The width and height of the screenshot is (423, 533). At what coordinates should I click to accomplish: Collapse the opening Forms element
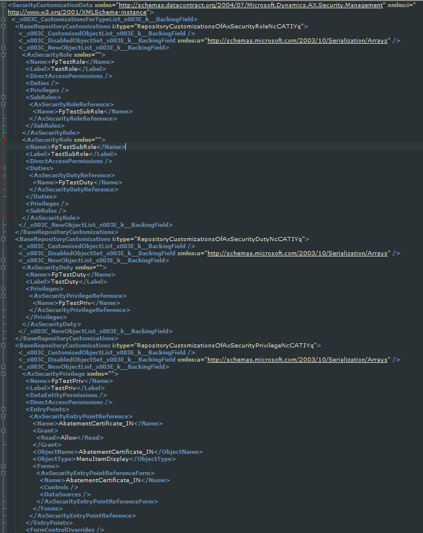pyautogui.click(x=3, y=466)
